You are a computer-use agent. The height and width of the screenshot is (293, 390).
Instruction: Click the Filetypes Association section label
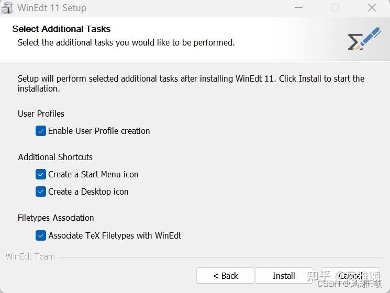point(55,218)
